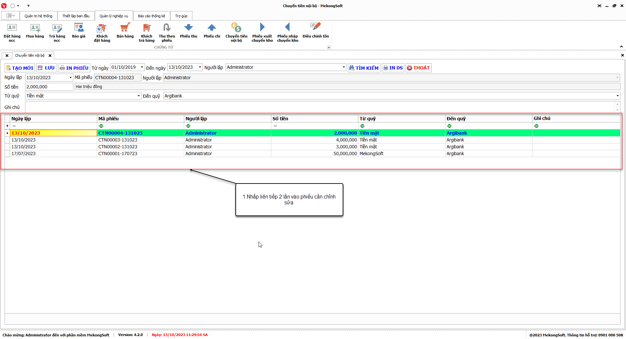Switch to Báo cáo thống kê tab
626x339 pixels.
(151, 16)
